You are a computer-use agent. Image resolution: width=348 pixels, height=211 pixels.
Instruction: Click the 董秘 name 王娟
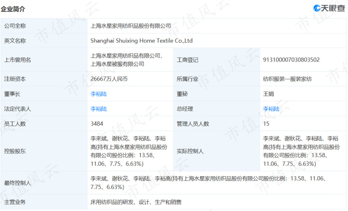point(268,94)
